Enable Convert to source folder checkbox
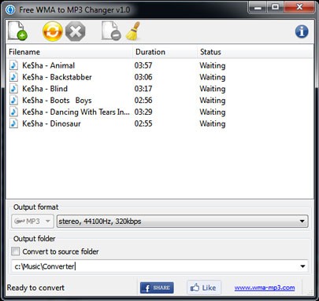Screen dimensions: 319x301 click(15, 251)
